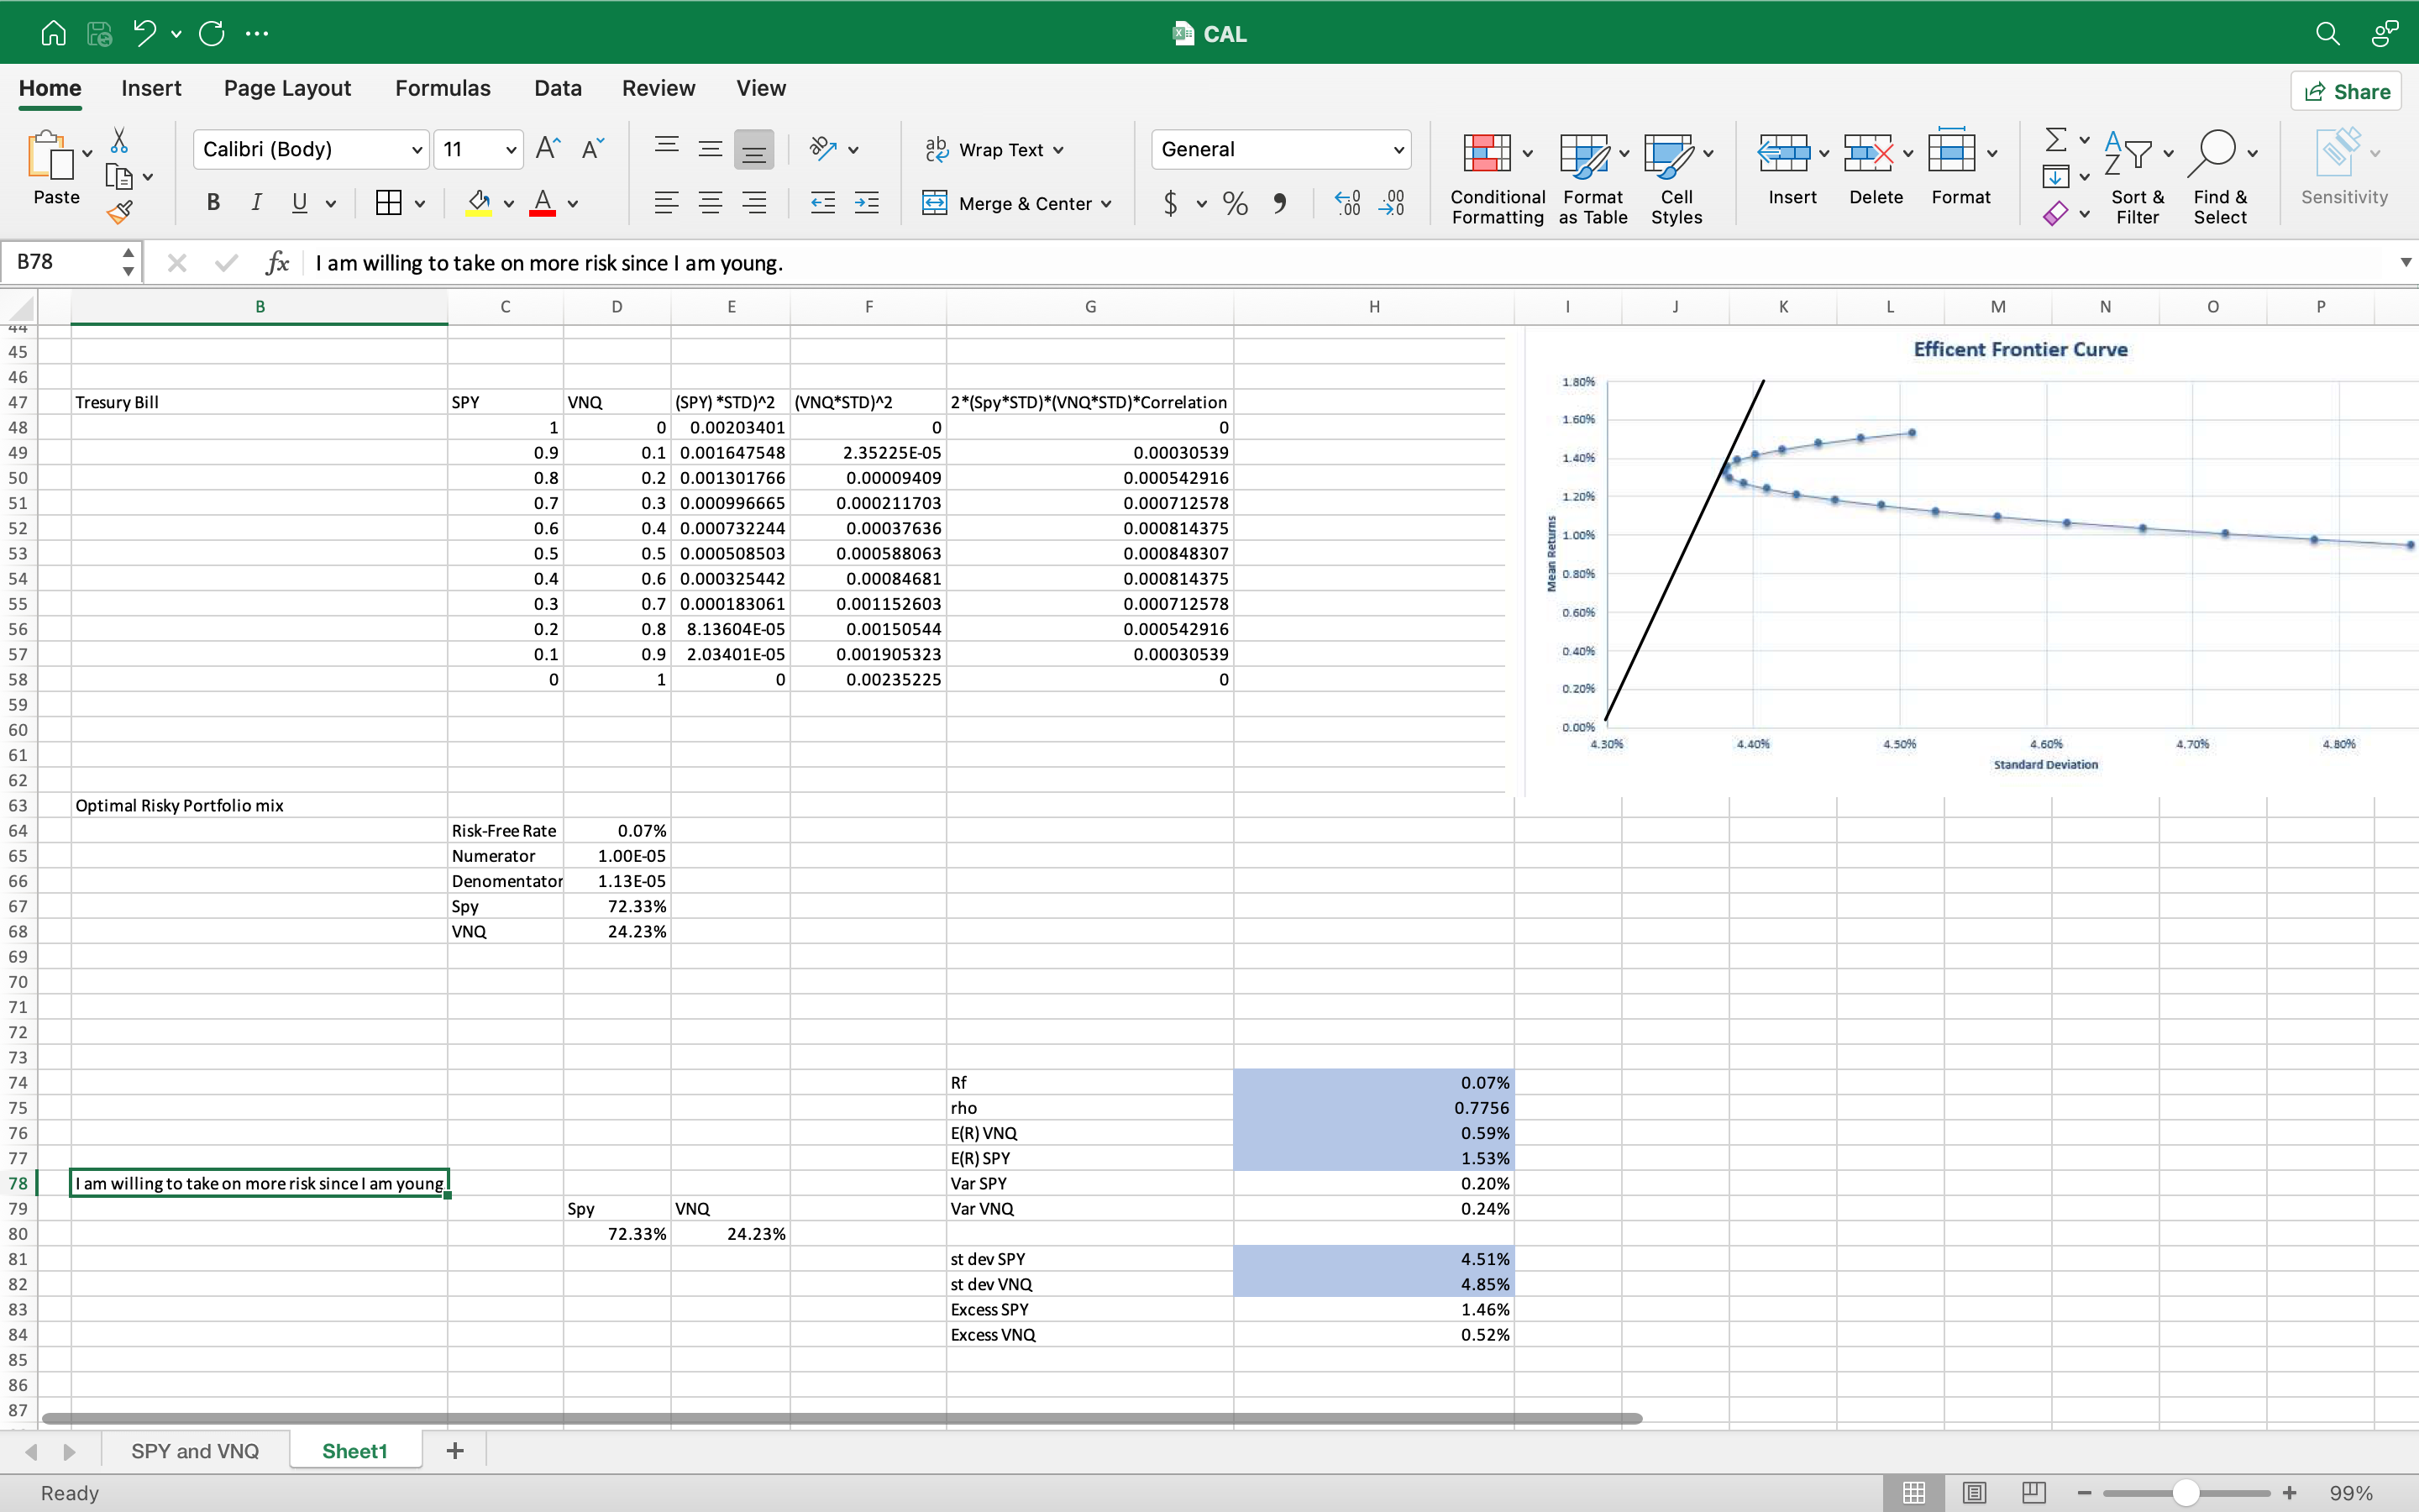2419x1512 pixels.
Task: Select the Format Painter tool
Action: pos(120,211)
